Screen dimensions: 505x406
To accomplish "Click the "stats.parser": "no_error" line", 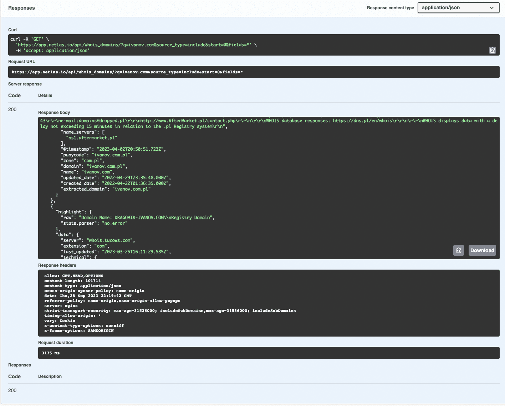I will point(94,223).
